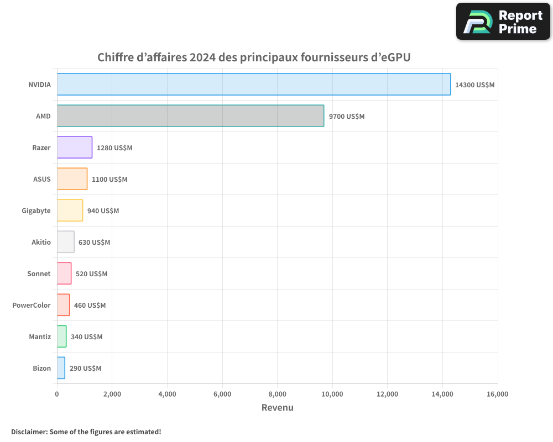
Task: Toggle the Bizon bar visibility
Action: (x=60, y=368)
